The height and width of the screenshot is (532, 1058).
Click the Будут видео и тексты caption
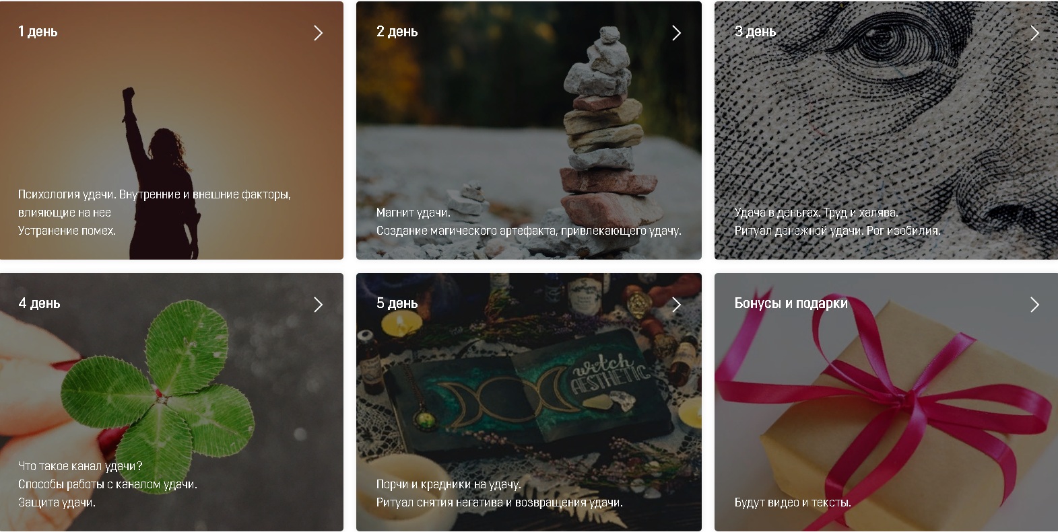coord(793,502)
